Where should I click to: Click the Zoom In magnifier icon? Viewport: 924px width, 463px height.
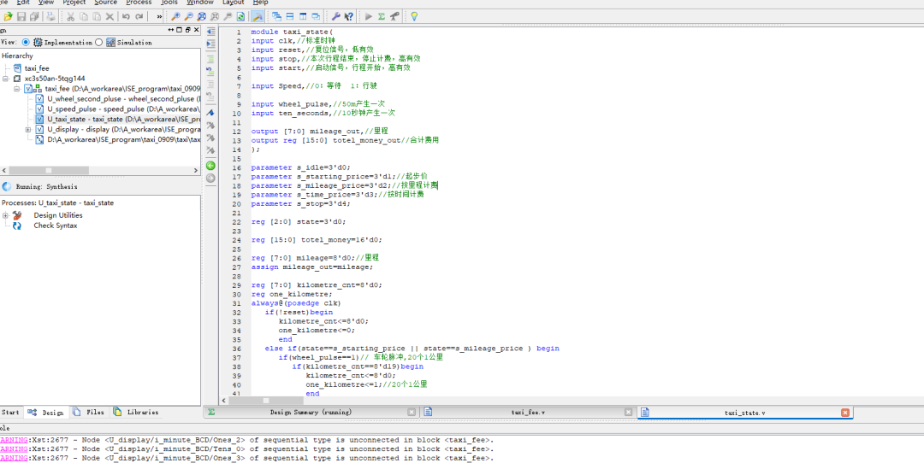click(x=175, y=16)
